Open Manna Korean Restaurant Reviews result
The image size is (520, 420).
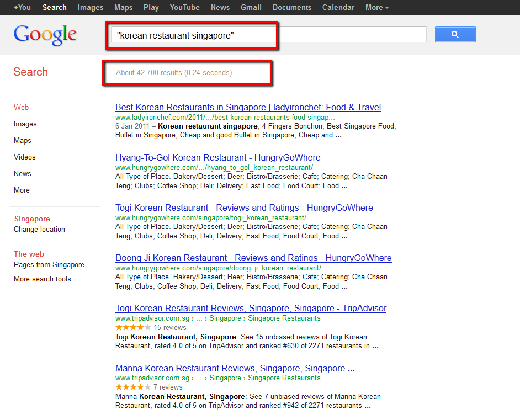pos(235,368)
